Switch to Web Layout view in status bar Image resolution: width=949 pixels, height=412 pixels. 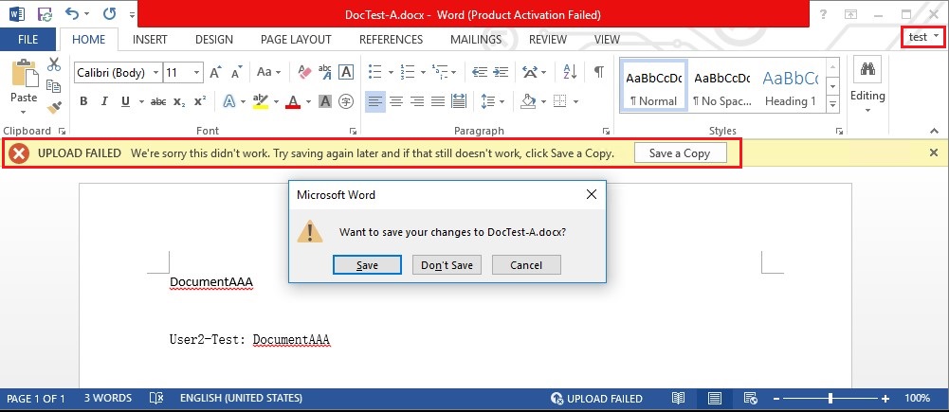pyautogui.click(x=751, y=398)
